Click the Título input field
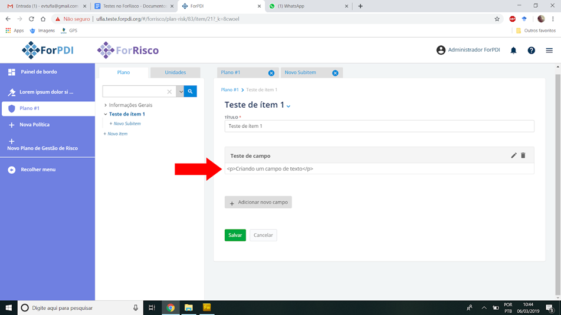Screen dimensions: 561x315 pyautogui.click(x=379, y=126)
